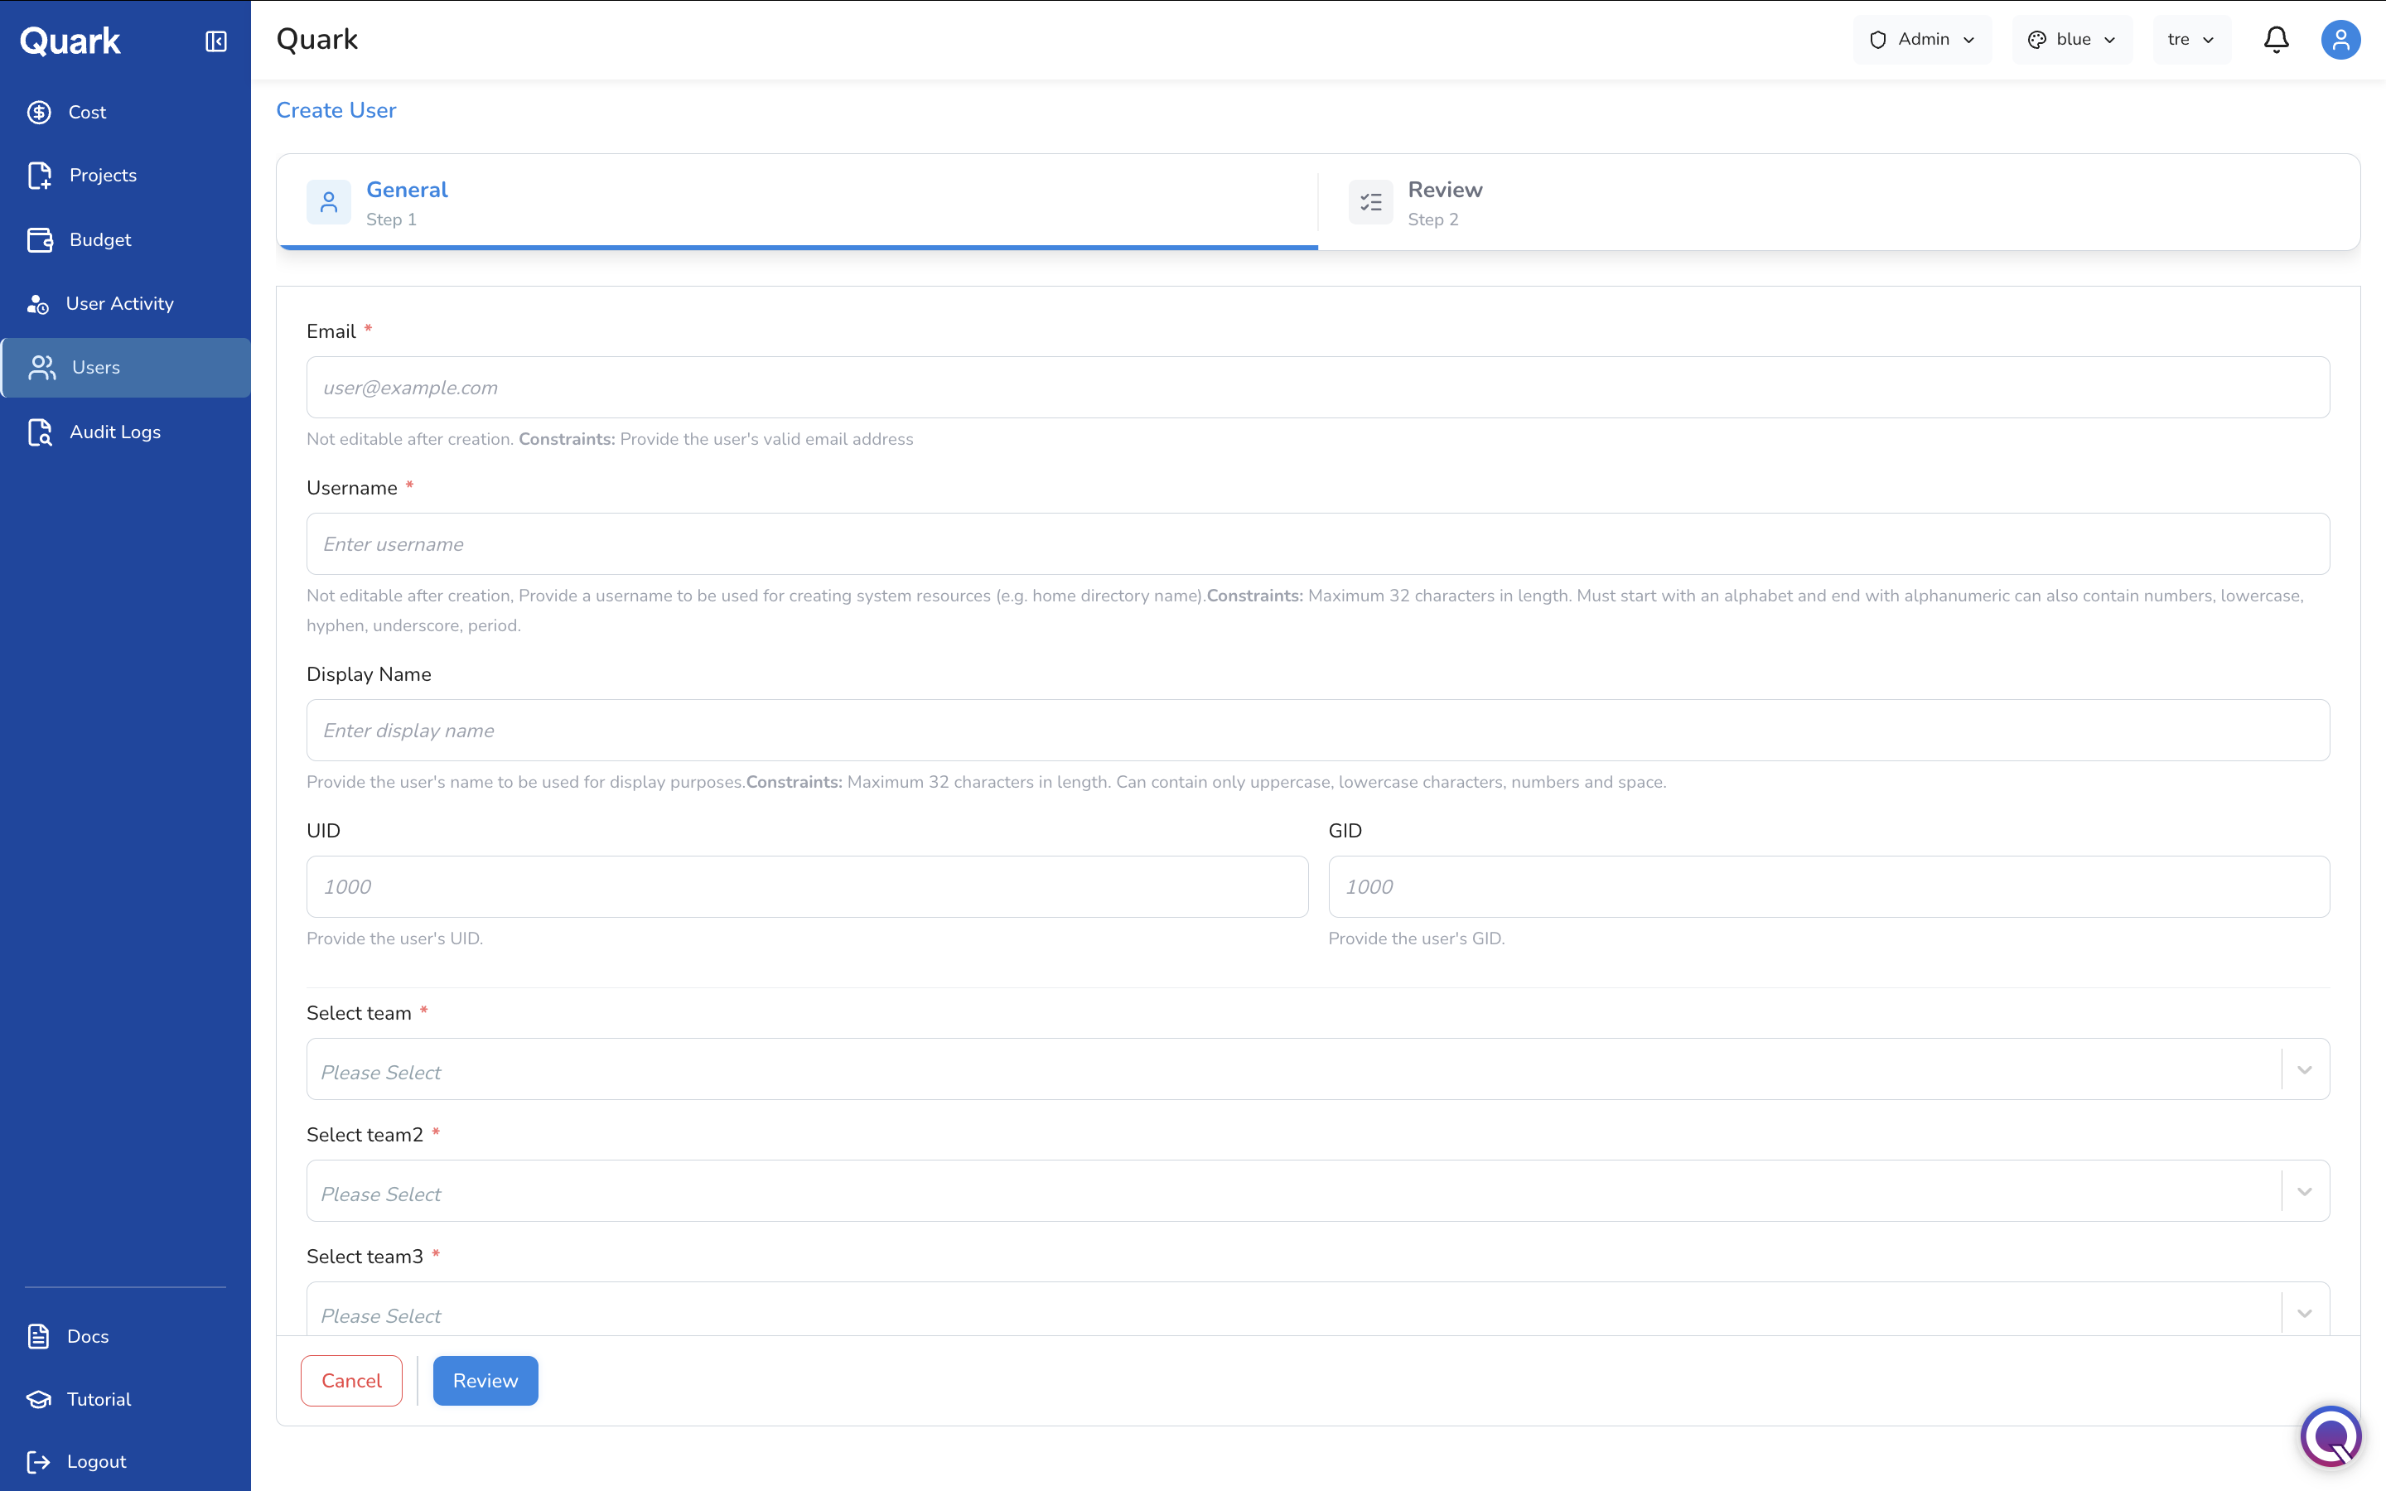Open the Docs document icon
This screenshot has height=1491, width=2386.
coord(38,1336)
